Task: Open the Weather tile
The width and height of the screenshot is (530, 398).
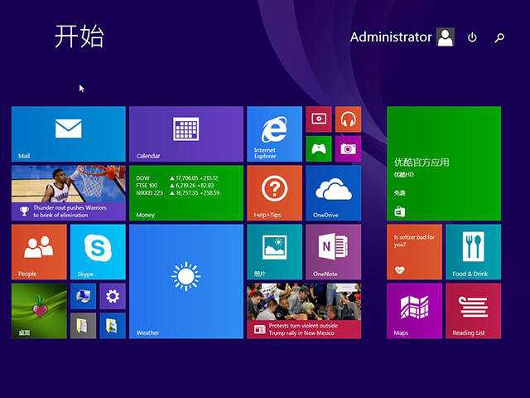Action: [186, 281]
